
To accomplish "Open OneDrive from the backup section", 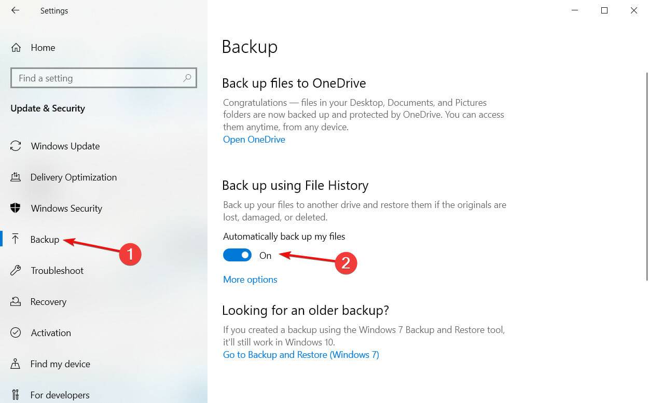I will coord(254,139).
